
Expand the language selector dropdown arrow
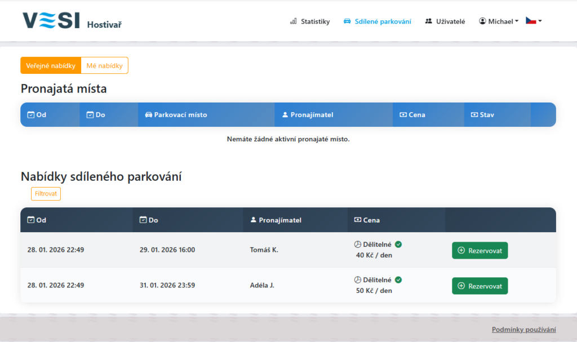[x=540, y=21]
